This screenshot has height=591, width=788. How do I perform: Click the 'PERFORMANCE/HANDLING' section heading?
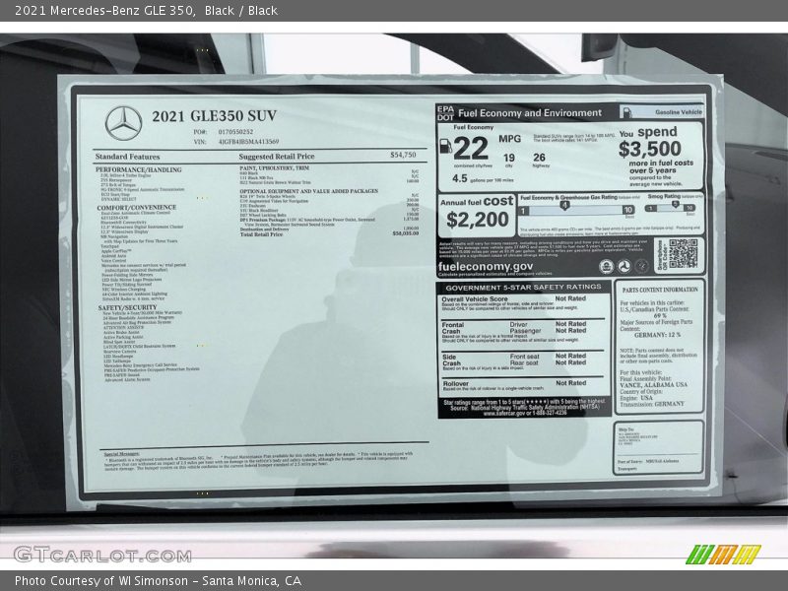[x=139, y=169]
